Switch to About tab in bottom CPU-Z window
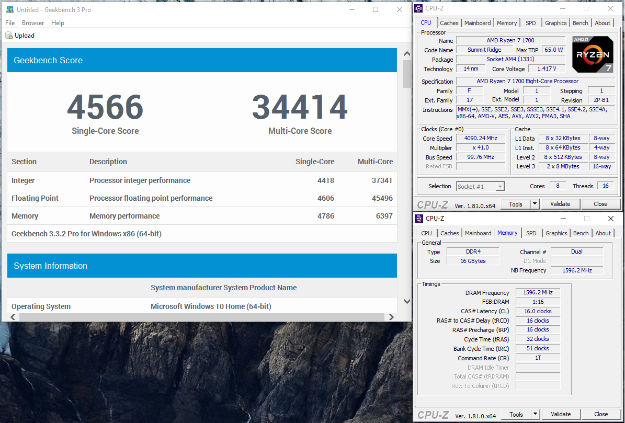 [x=603, y=233]
